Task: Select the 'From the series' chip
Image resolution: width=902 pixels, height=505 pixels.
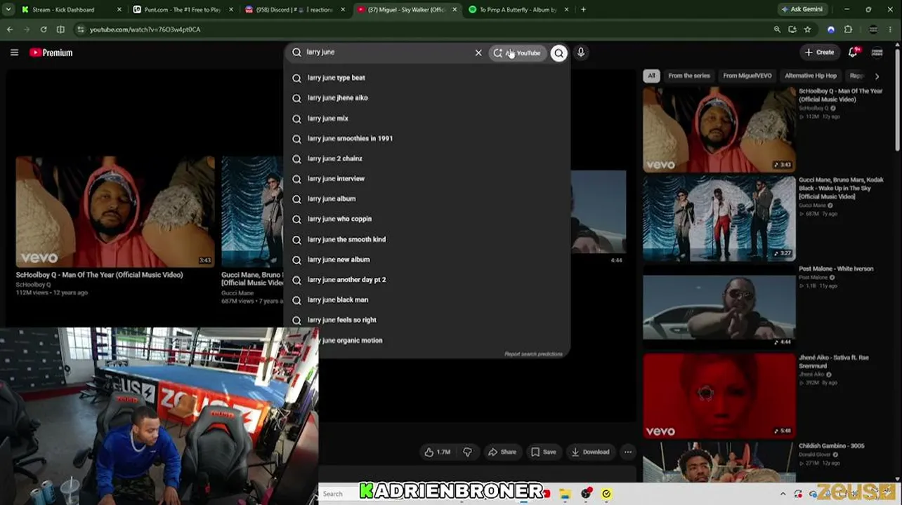Action: point(689,76)
